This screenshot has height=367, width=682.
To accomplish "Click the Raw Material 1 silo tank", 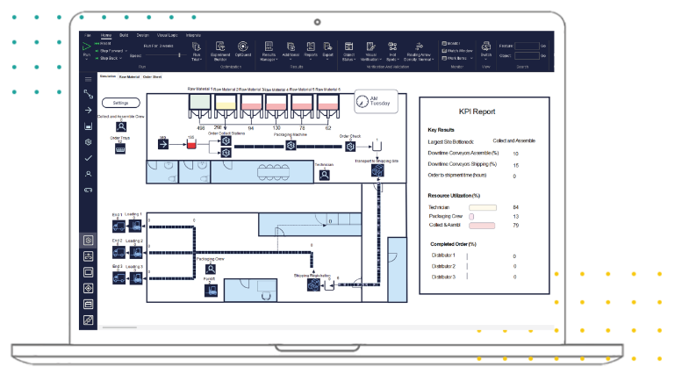I will click(x=199, y=106).
